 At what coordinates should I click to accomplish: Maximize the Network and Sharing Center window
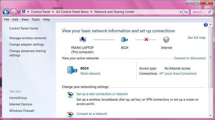pos(197,3)
